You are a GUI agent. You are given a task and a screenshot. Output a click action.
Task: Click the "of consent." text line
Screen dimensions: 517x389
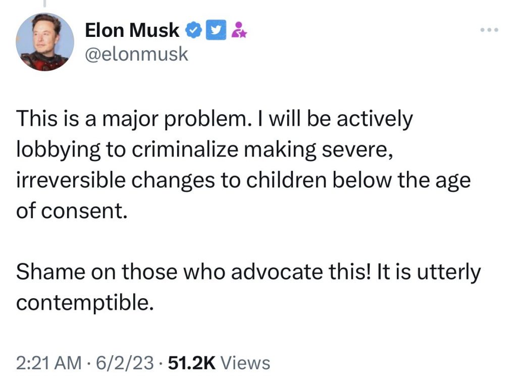70,210
